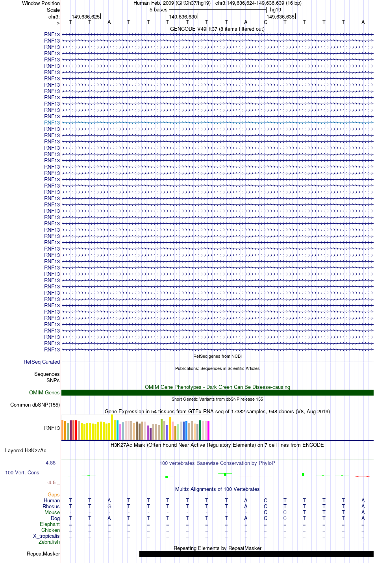374x563 pixels.
Task: Click the Sequences track label
Action: click(x=47, y=374)
